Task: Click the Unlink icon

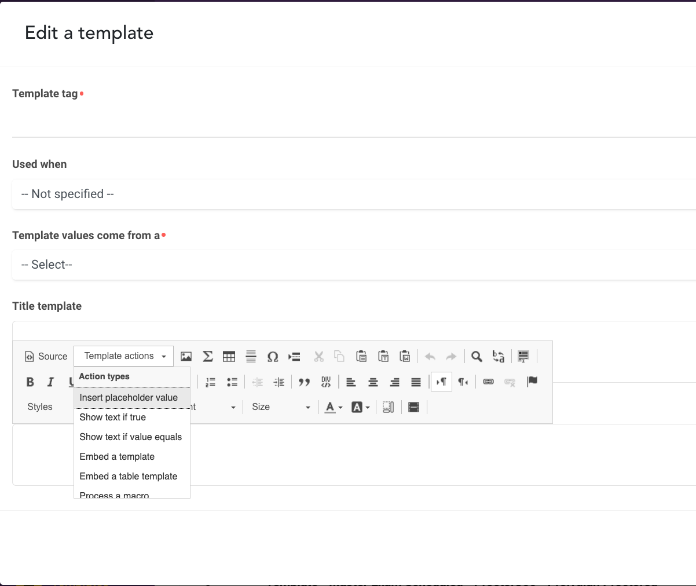Action: coord(510,382)
